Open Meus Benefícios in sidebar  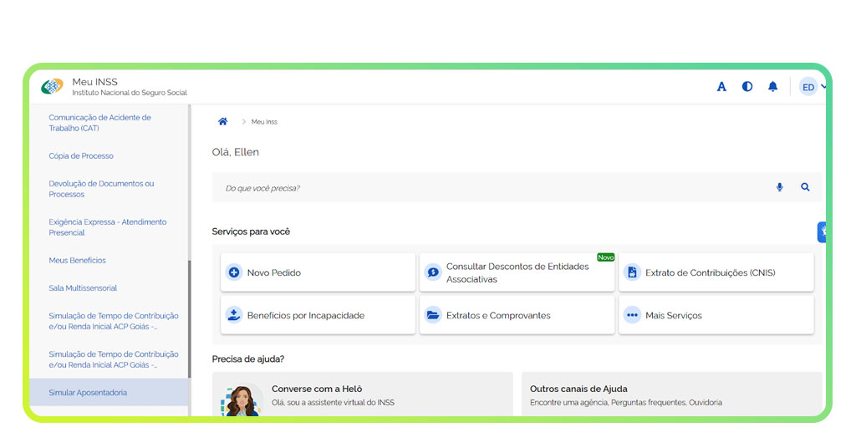point(77,261)
